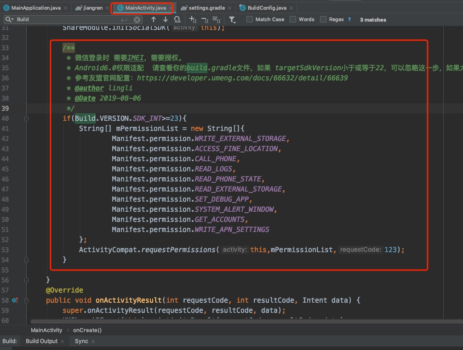
Task: Open the search filter funnel menu
Action: 232,19
